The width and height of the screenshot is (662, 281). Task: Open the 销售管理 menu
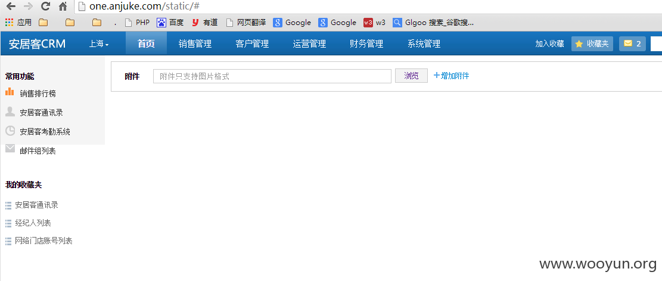tap(195, 44)
